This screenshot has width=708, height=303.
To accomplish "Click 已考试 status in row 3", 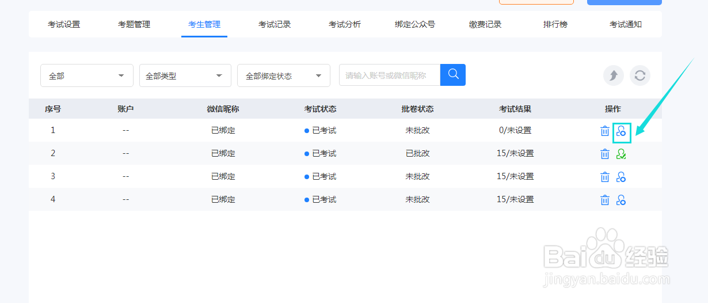I will tap(321, 176).
